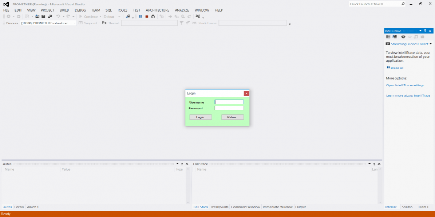Open the ARCHITECTURE menu
This screenshot has height=217, width=435.
(158, 10)
